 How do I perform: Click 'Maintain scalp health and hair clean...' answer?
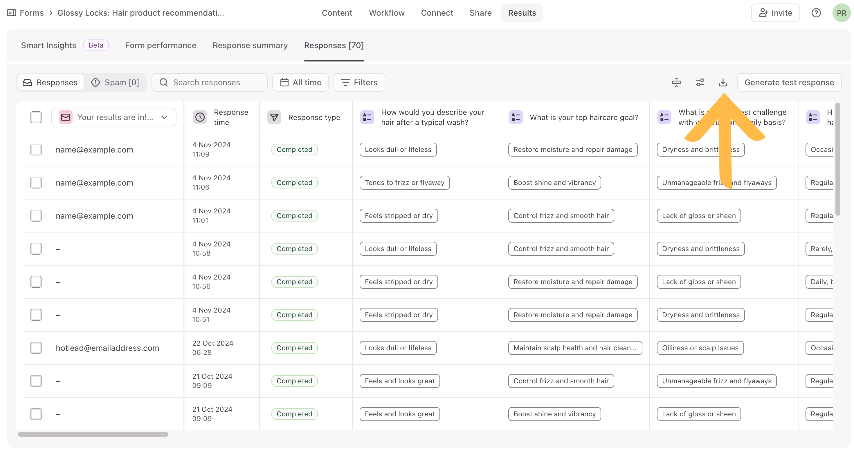(x=575, y=348)
